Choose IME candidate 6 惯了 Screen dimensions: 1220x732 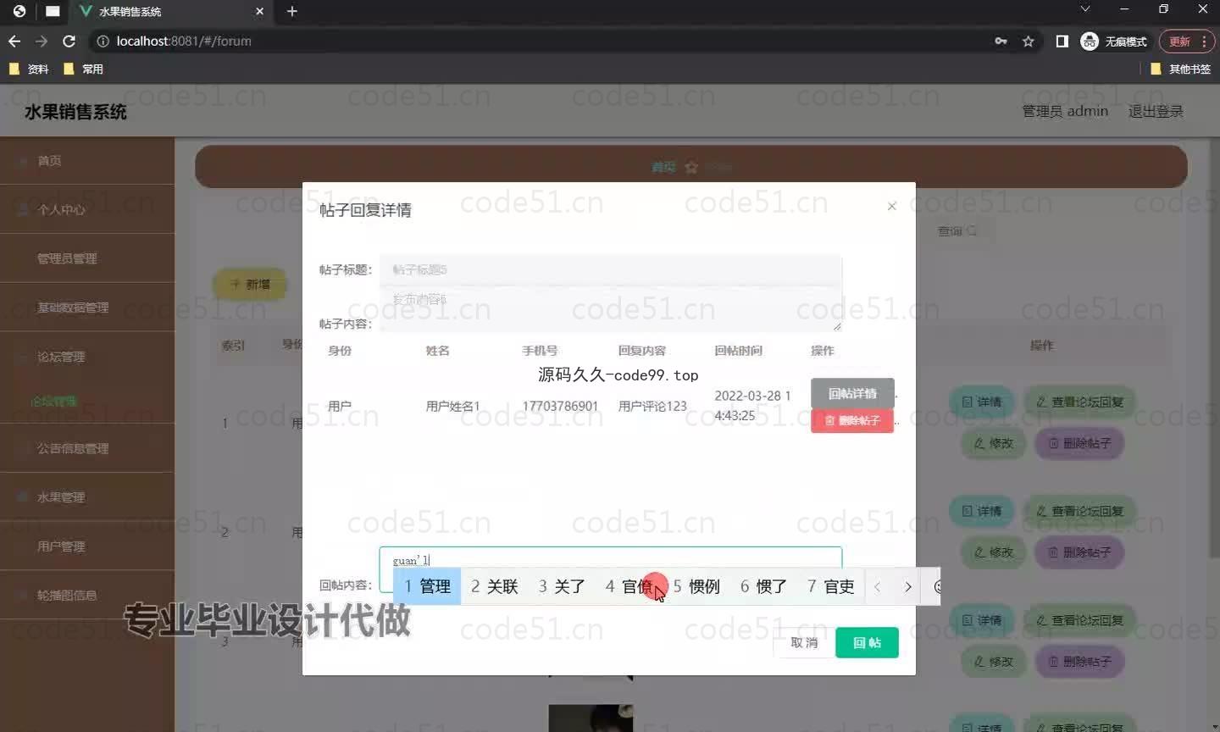tap(763, 586)
